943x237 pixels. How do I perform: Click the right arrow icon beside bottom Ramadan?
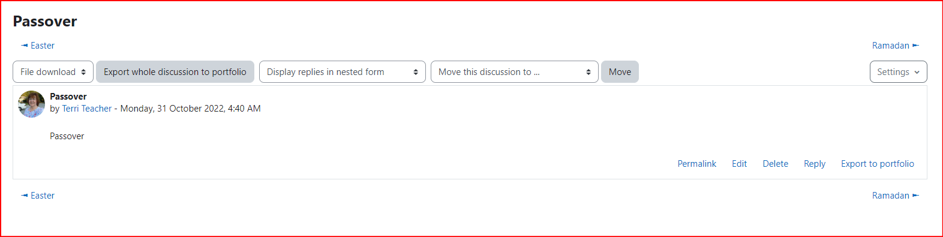pos(915,196)
